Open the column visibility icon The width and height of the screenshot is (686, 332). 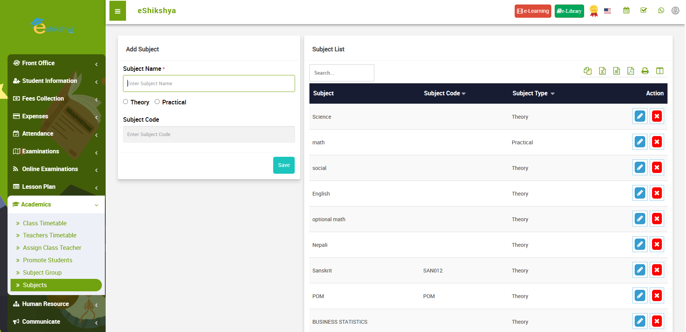coord(660,71)
